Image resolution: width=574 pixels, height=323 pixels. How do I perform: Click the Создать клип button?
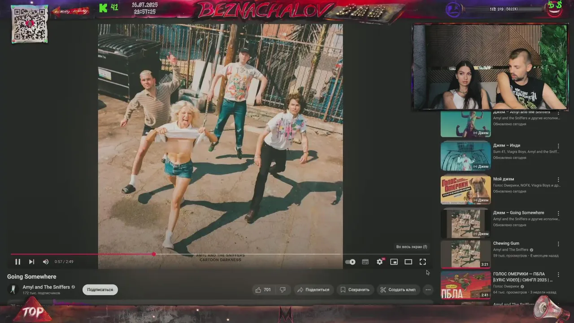[x=398, y=290]
